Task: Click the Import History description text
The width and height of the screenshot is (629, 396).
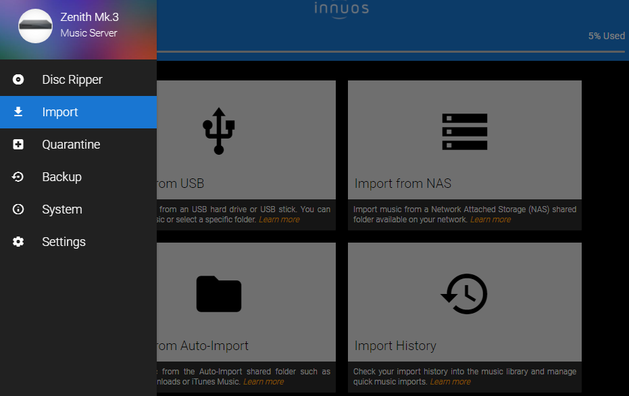Action: (x=465, y=376)
